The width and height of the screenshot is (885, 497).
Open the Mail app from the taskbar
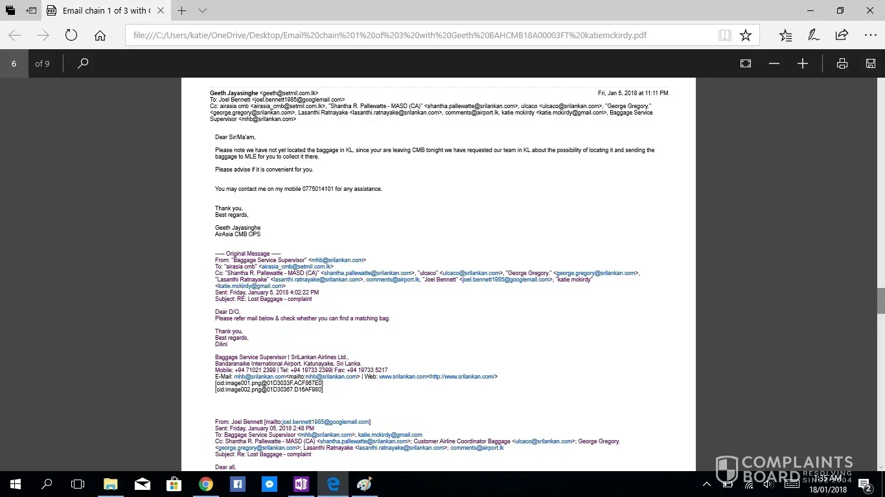pyautogui.click(x=143, y=484)
